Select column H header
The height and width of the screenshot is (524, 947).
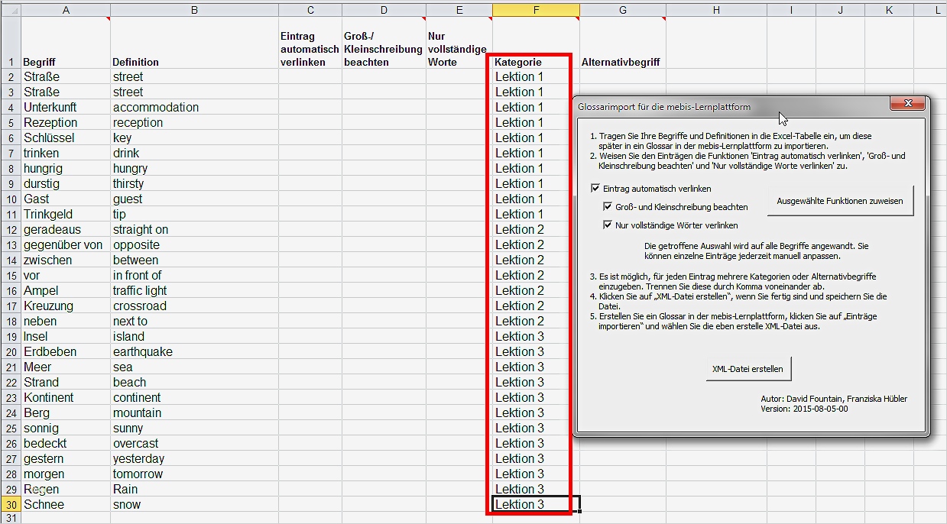tap(716, 10)
